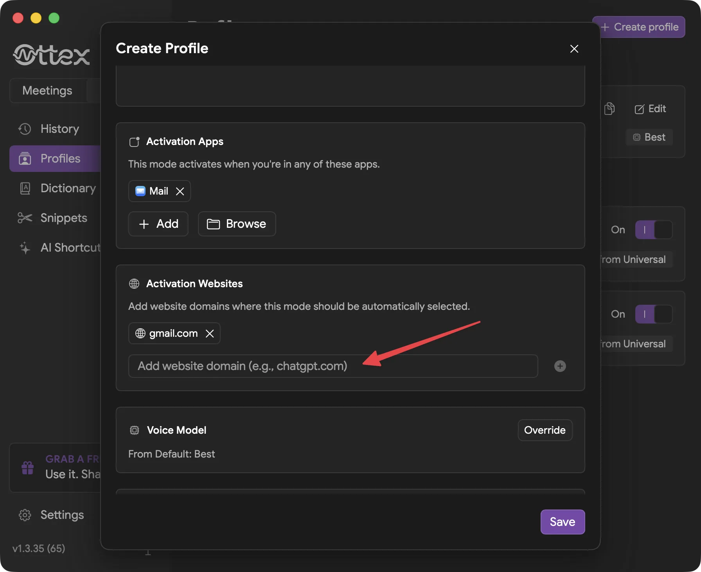
Task: Click Edit on the background profile card
Action: click(651, 109)
